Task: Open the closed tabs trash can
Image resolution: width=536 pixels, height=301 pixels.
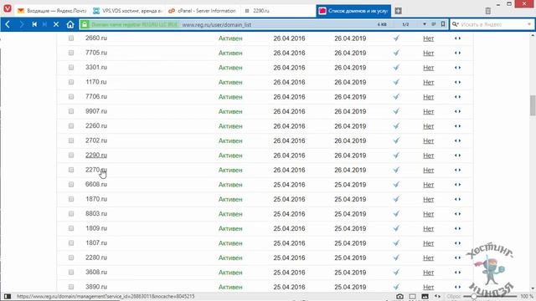Action: [487, 11]
